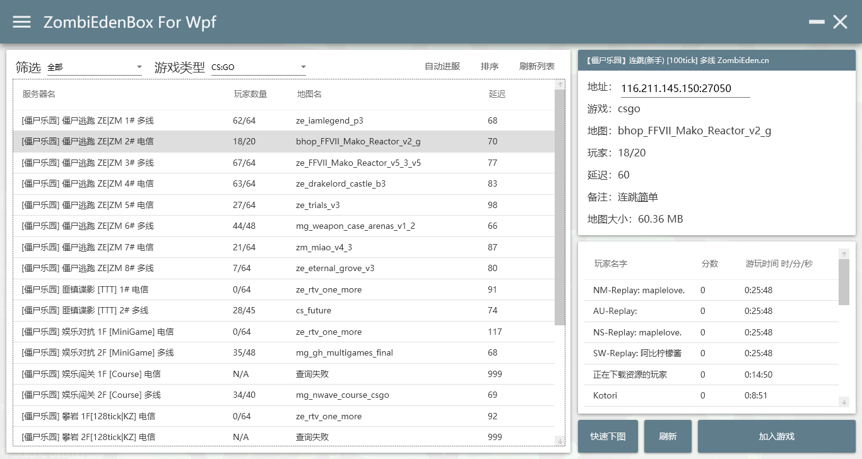Click the 刷新 button below player list
Image resolution: width=862 pixels, height=459 pixels.
(668, 436)
